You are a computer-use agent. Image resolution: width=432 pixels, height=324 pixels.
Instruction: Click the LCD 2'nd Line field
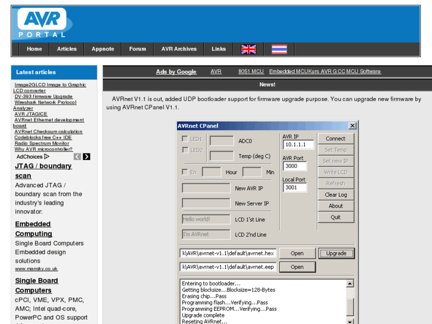click(x=206, y=234)
